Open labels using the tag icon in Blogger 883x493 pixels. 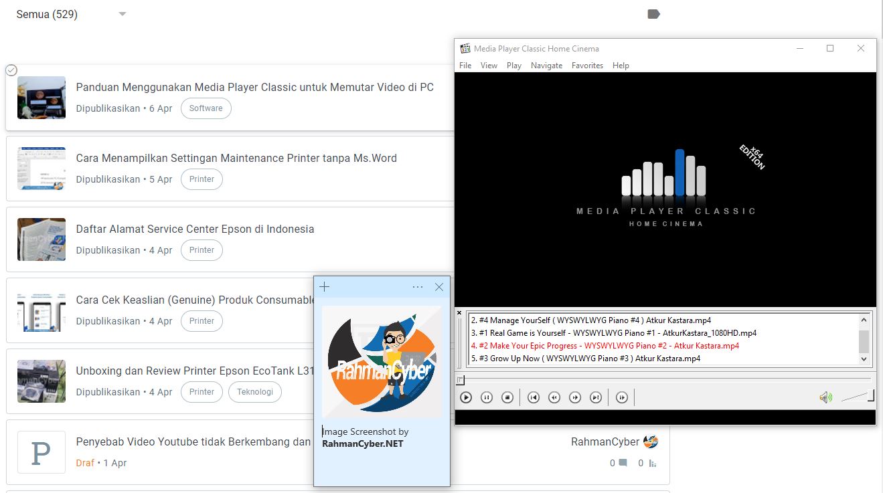[653, 13]
